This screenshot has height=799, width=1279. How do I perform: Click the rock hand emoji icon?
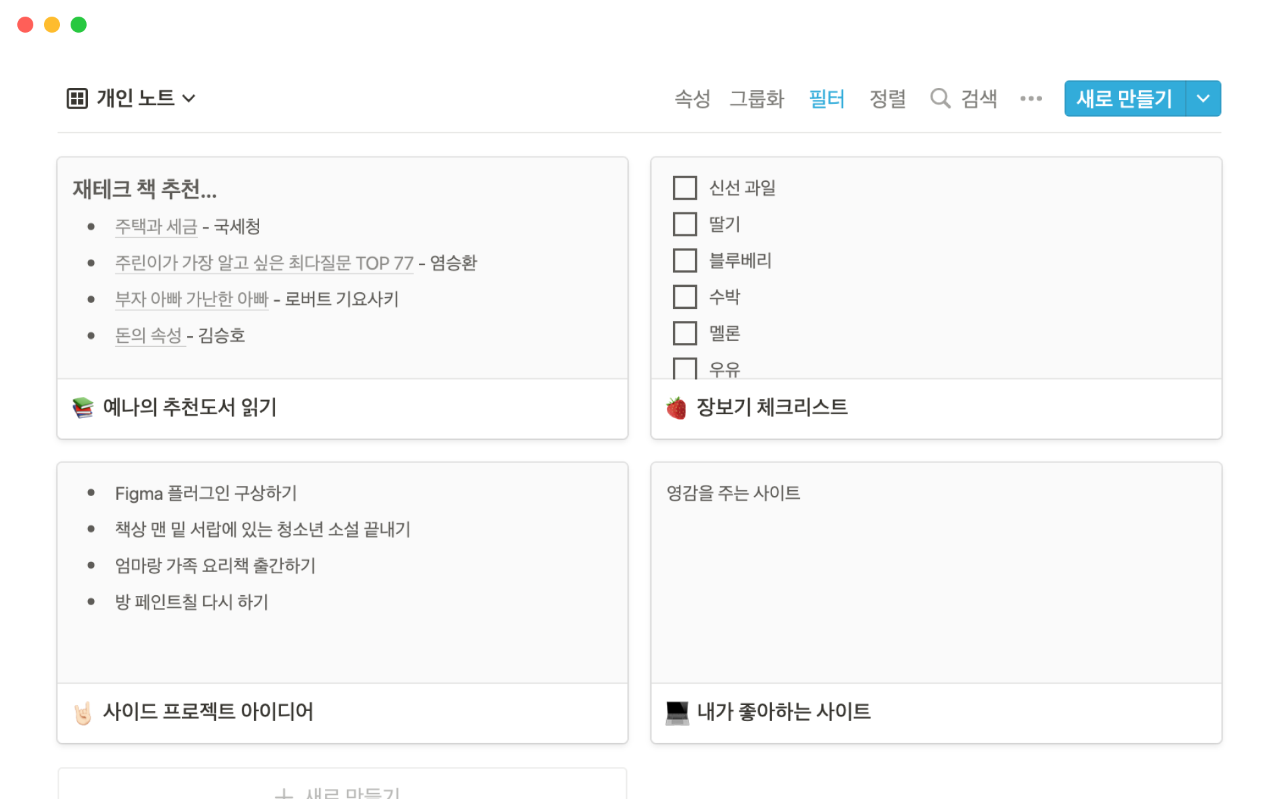83,712
